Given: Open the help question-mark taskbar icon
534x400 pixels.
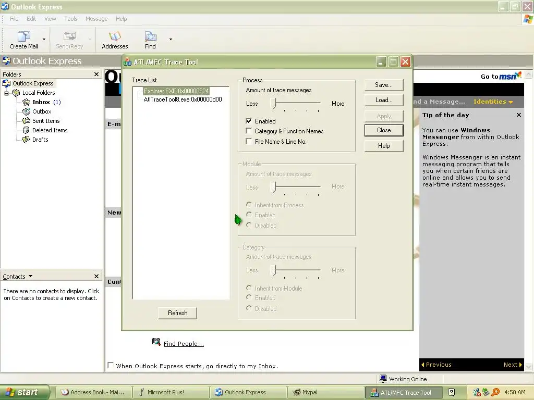Looking at the screenshot, I should point(451,392).
